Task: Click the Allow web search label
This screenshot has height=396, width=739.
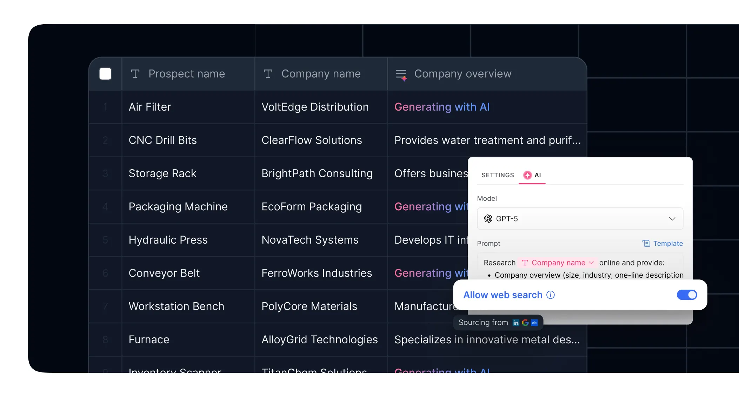Action: pos(502,295)
